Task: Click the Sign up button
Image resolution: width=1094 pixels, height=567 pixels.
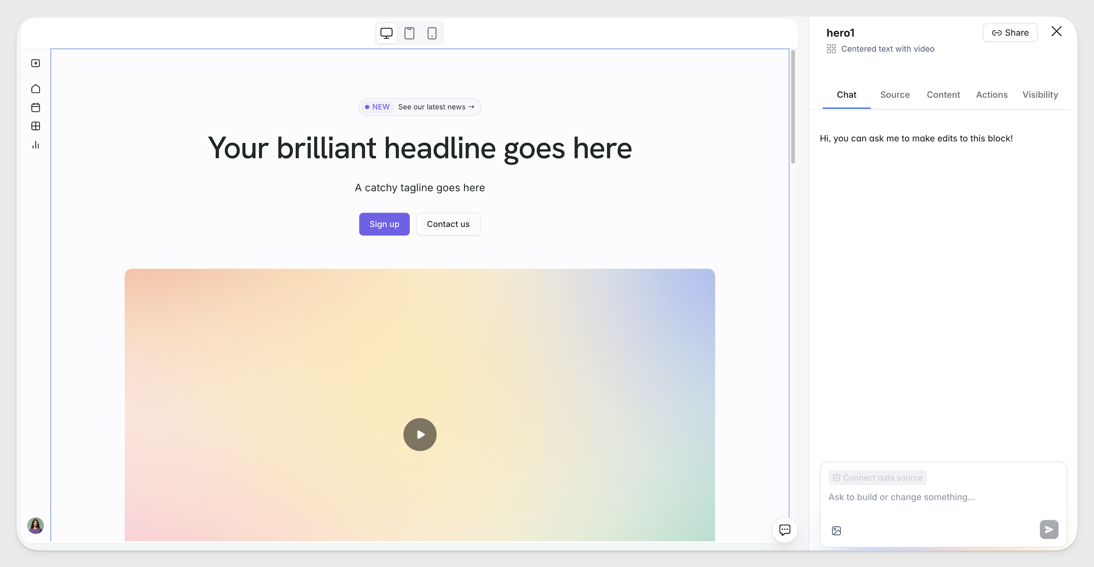Action: click(x=384, y=224)
